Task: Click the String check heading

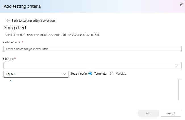Action: point(16,28)
